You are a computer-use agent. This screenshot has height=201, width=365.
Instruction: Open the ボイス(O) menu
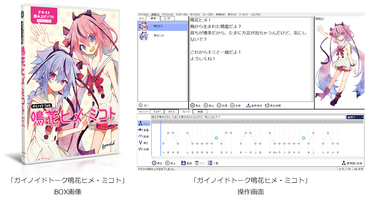[x=195, y=14]
